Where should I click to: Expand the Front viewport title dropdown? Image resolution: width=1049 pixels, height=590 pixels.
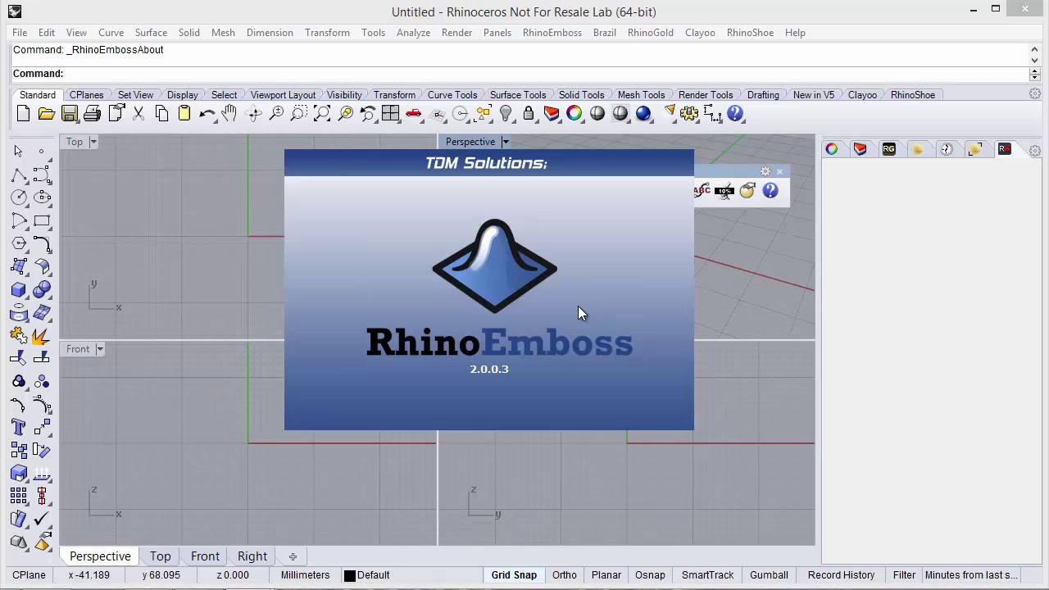point(100,349)
